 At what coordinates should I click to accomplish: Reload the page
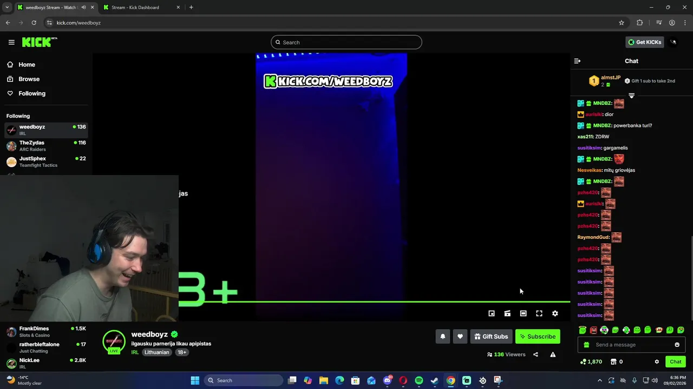(x=34, y=23)
